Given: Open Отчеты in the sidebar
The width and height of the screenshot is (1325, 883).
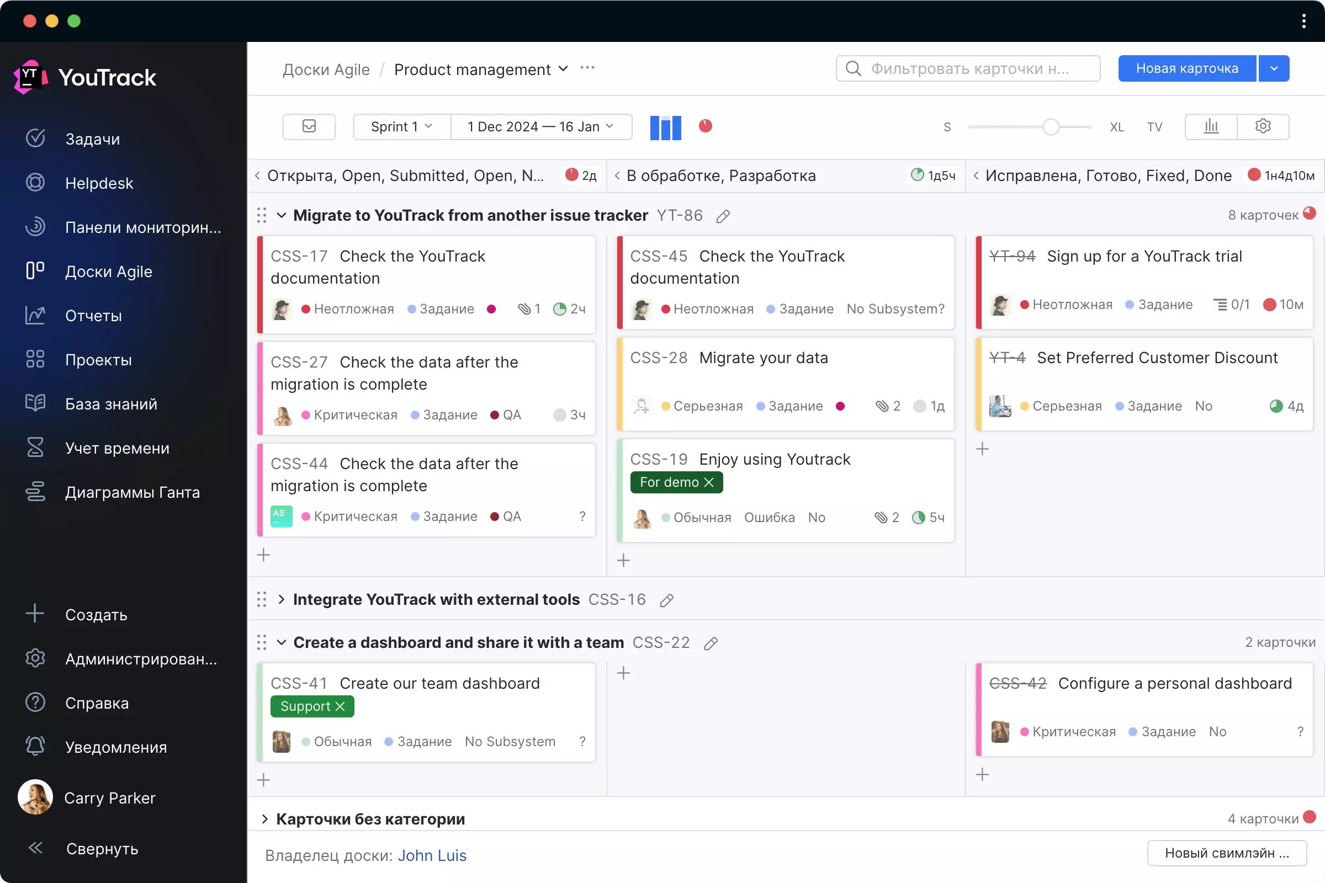Looking at the screenshot, I should [93, 315].
